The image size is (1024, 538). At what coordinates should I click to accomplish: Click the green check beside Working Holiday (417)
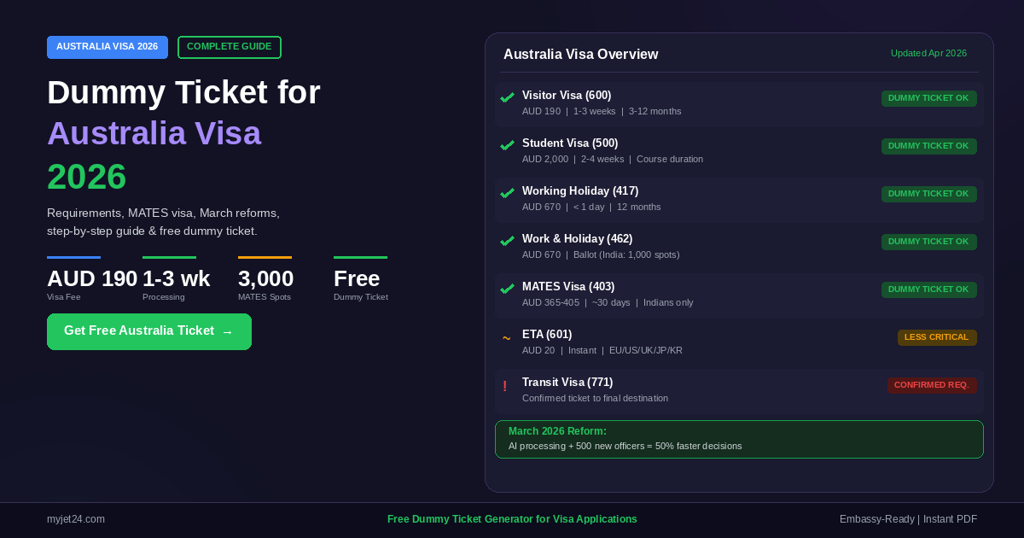point(507,192)
